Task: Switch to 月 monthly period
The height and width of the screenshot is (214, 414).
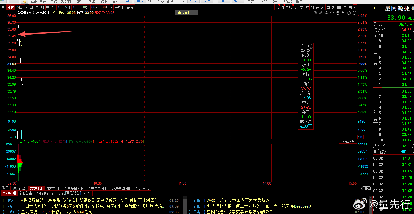Action: (x=42, y=7)
